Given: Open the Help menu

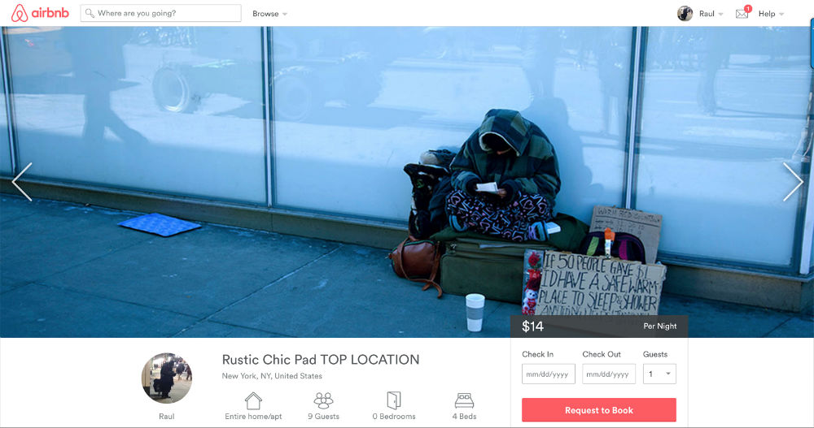Looking at the screenshot, I should 771,14.
